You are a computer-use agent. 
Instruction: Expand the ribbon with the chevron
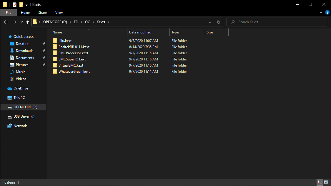coord(321,12)
